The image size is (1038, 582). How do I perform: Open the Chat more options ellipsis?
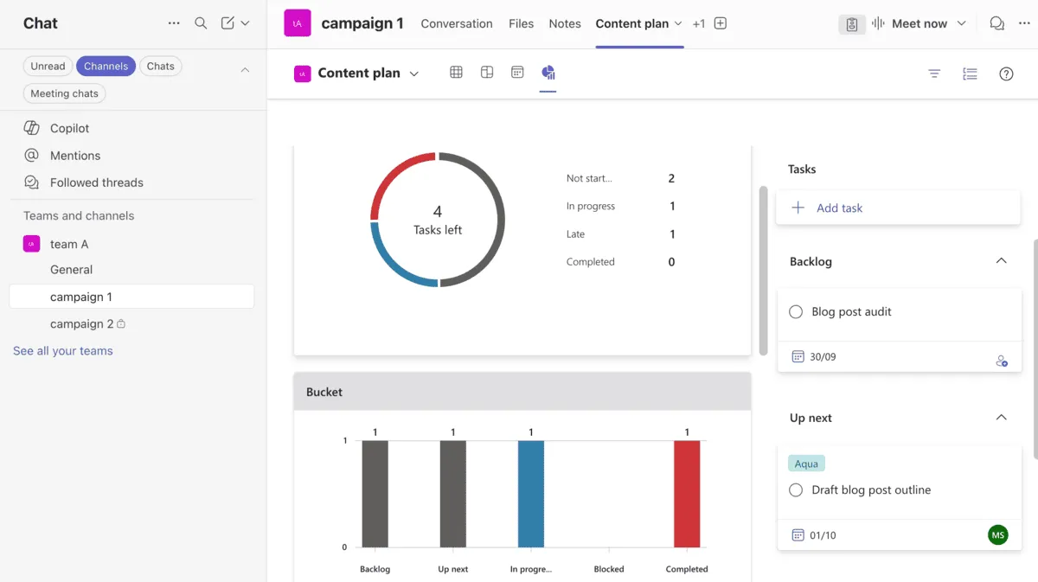pos(174,23)
